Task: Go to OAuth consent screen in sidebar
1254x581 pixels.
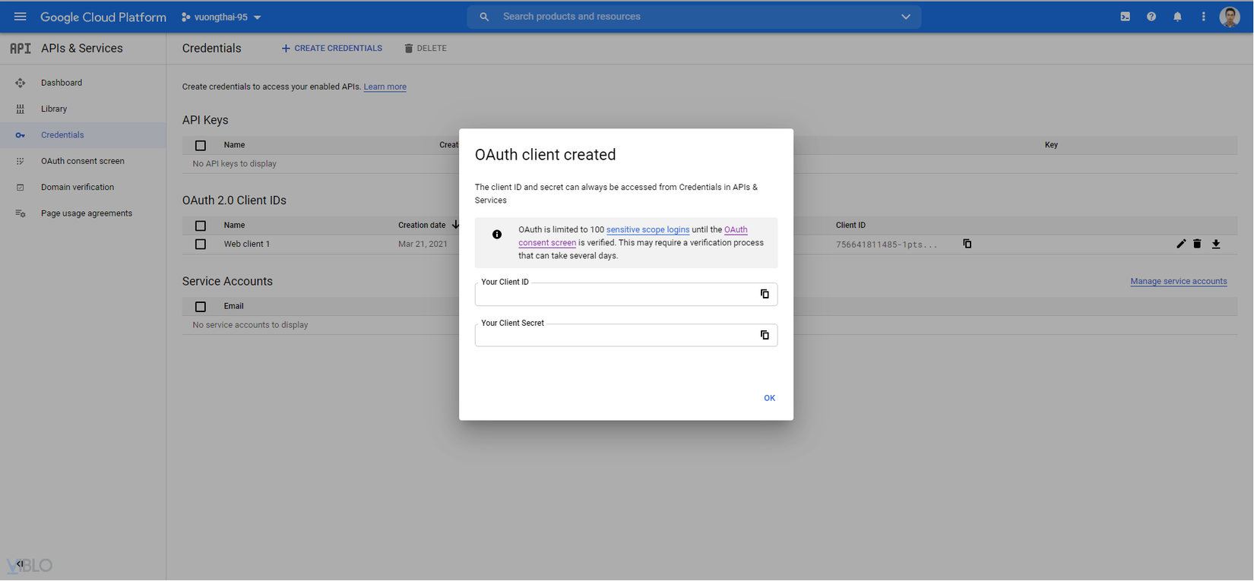Action: click(82, 161)
